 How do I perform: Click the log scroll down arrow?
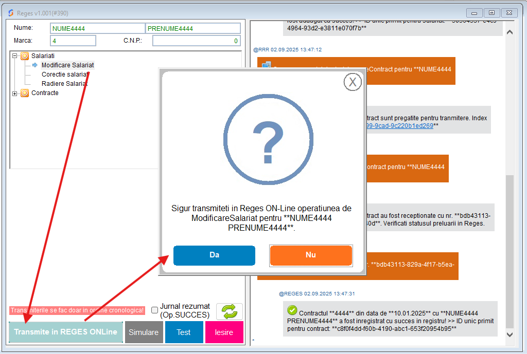[510, 334]
